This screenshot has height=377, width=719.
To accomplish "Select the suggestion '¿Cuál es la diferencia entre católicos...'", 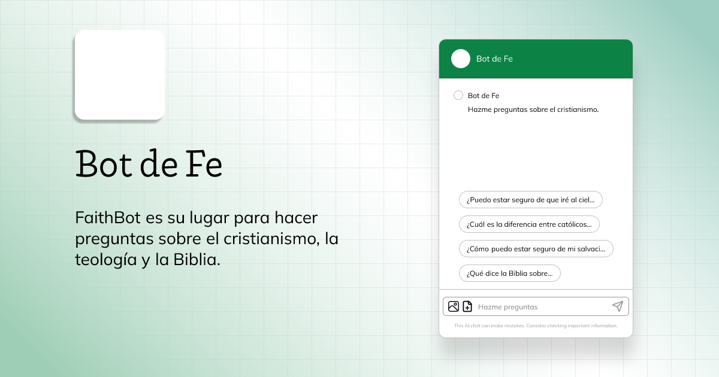I will [529, 224].
